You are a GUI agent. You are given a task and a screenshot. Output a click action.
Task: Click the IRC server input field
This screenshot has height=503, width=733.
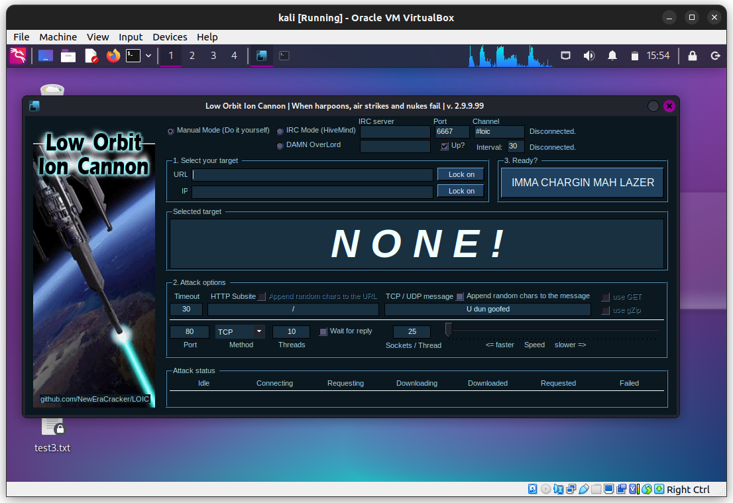(x=395, y=132)
